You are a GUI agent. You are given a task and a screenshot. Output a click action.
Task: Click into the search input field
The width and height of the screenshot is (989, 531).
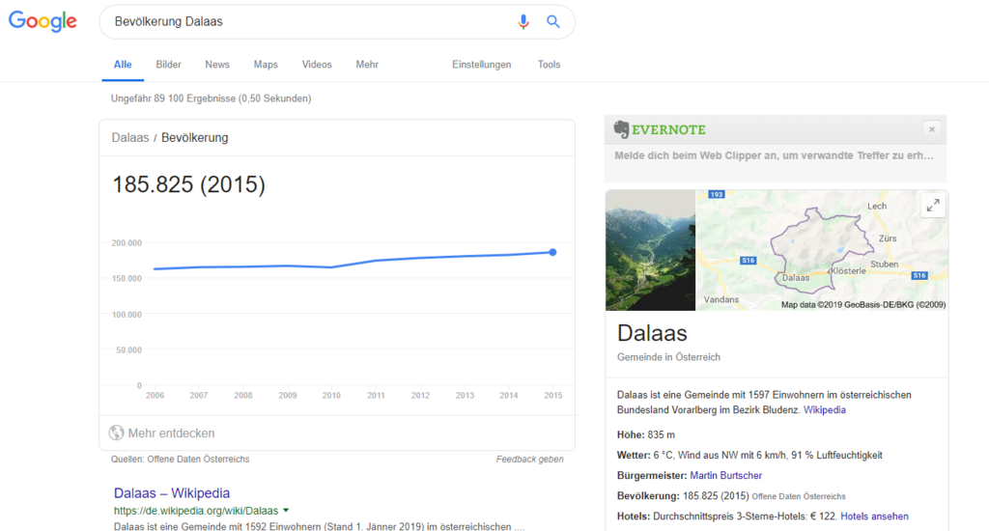(x=309, y=21)
